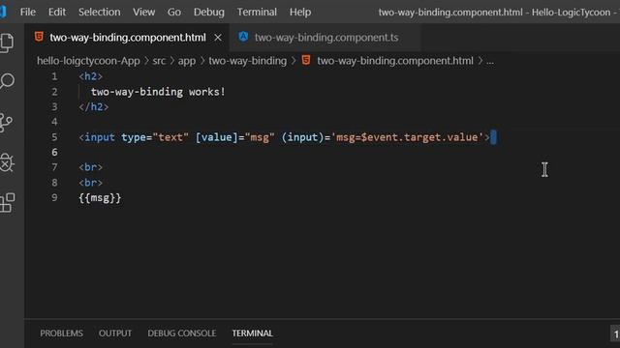
Task: Click the two-way-binding folder breadcrumb
Action: pos(248,61)
